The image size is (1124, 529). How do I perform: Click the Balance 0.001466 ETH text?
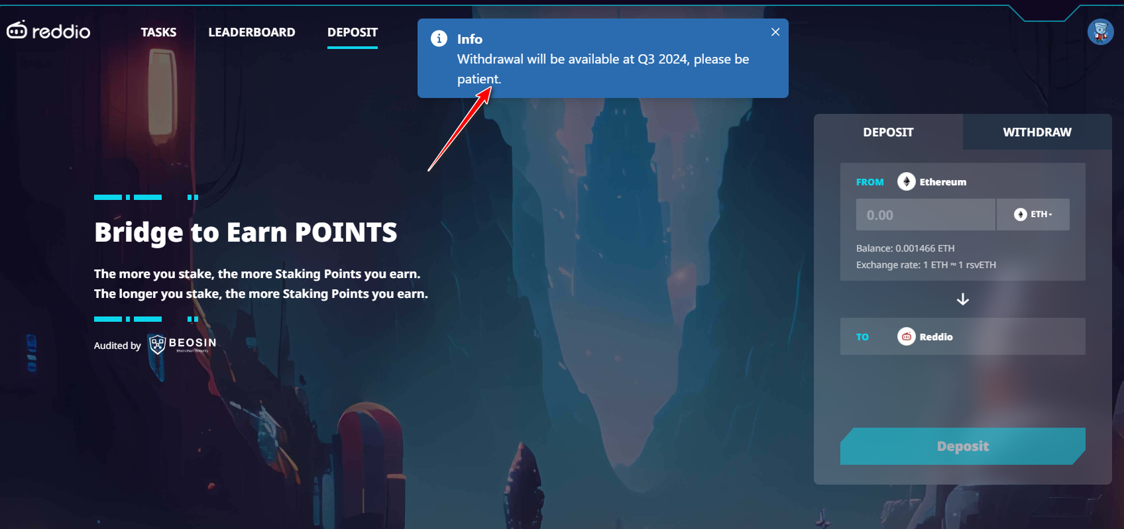pos(905,248)
